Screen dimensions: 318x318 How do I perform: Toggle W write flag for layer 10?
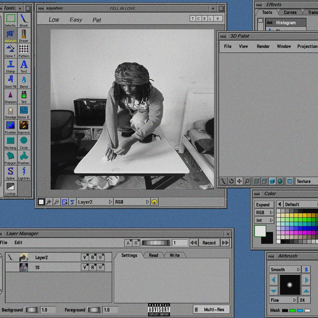(x=100, y=267)
